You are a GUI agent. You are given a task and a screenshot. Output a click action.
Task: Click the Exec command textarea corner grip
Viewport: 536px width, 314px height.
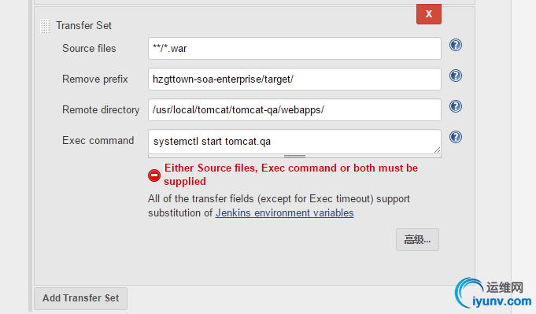[437, 150]
